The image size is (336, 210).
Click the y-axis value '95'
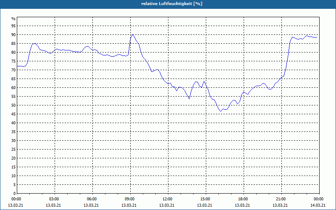(13, 26)
